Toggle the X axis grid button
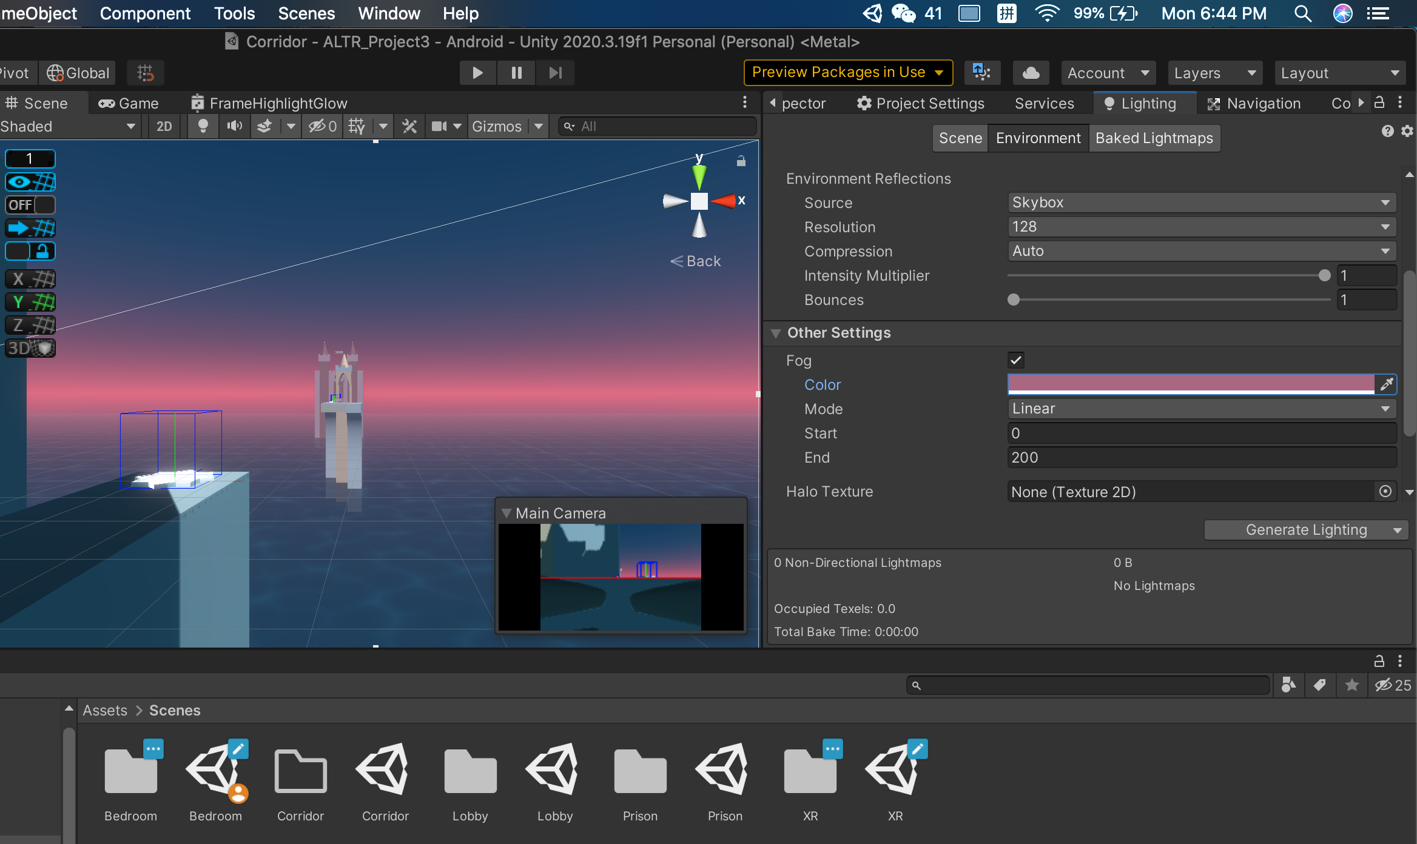The height and width of the screenshot is (844, 1417). pos(30,279)
